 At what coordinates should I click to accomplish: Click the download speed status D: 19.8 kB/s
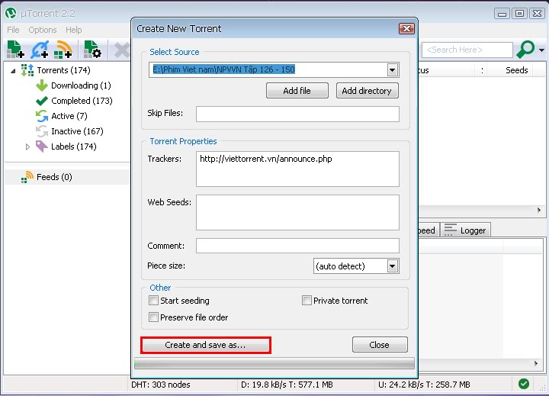[x=287, y=385]
